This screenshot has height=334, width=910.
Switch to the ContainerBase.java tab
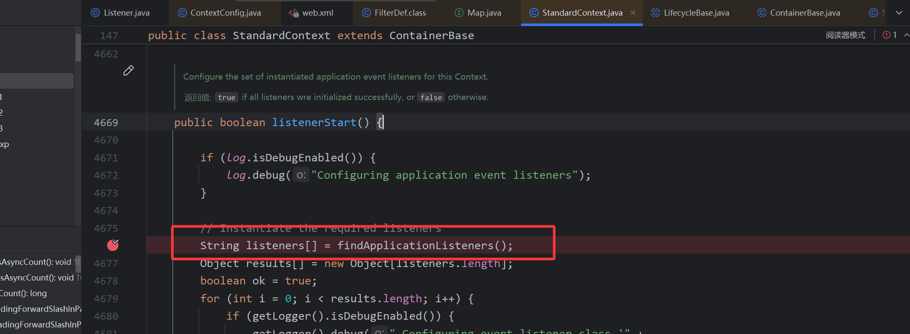[805, 13]
